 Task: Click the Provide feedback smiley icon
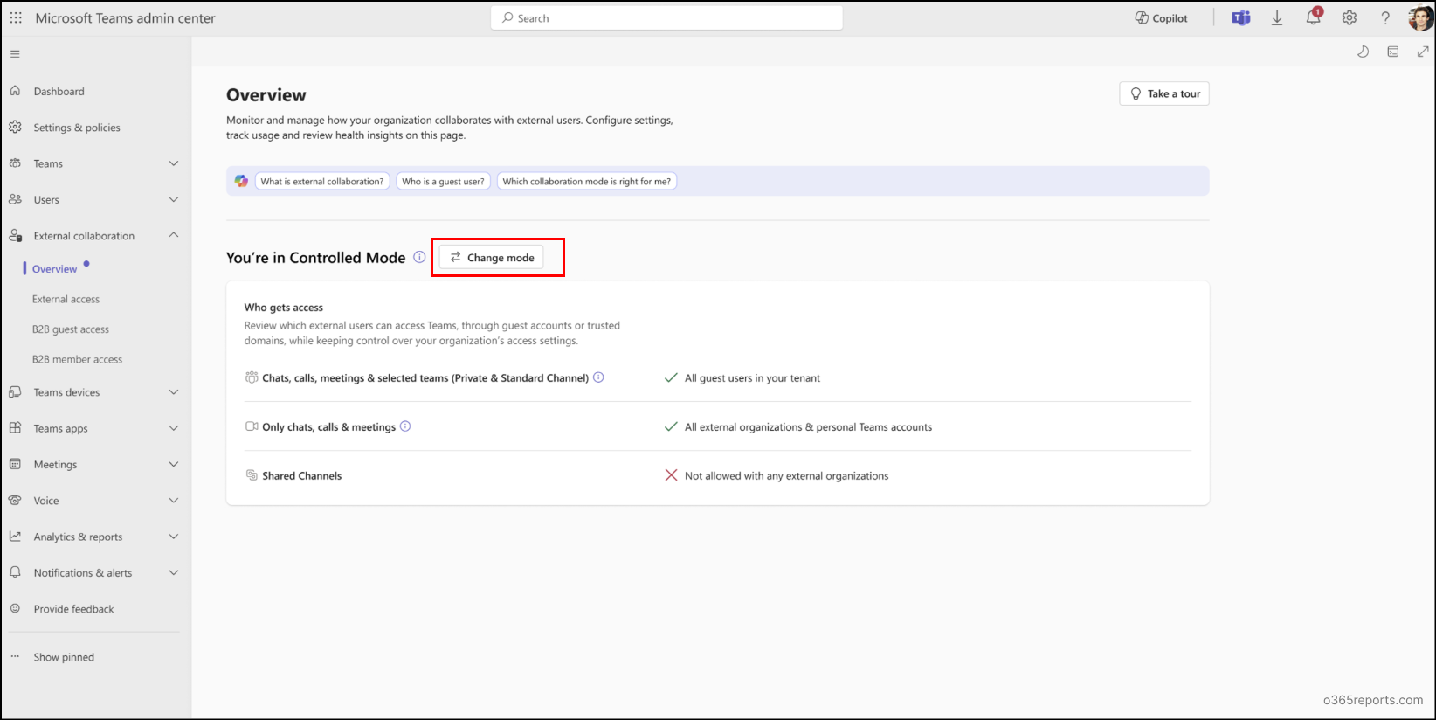tap(15, 608)
